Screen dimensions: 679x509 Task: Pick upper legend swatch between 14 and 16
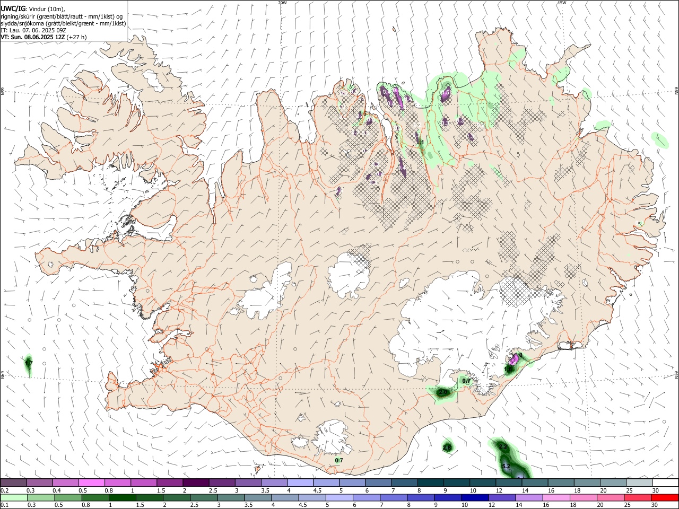click(x=534, y=483)
